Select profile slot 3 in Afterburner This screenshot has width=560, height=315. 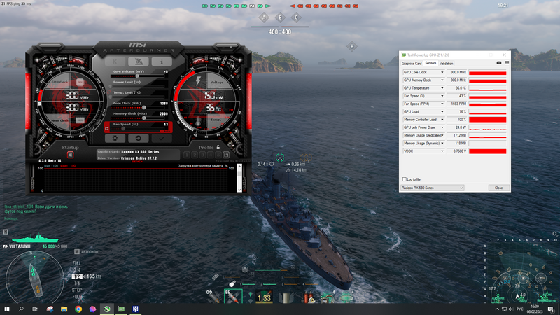point(202,155)
